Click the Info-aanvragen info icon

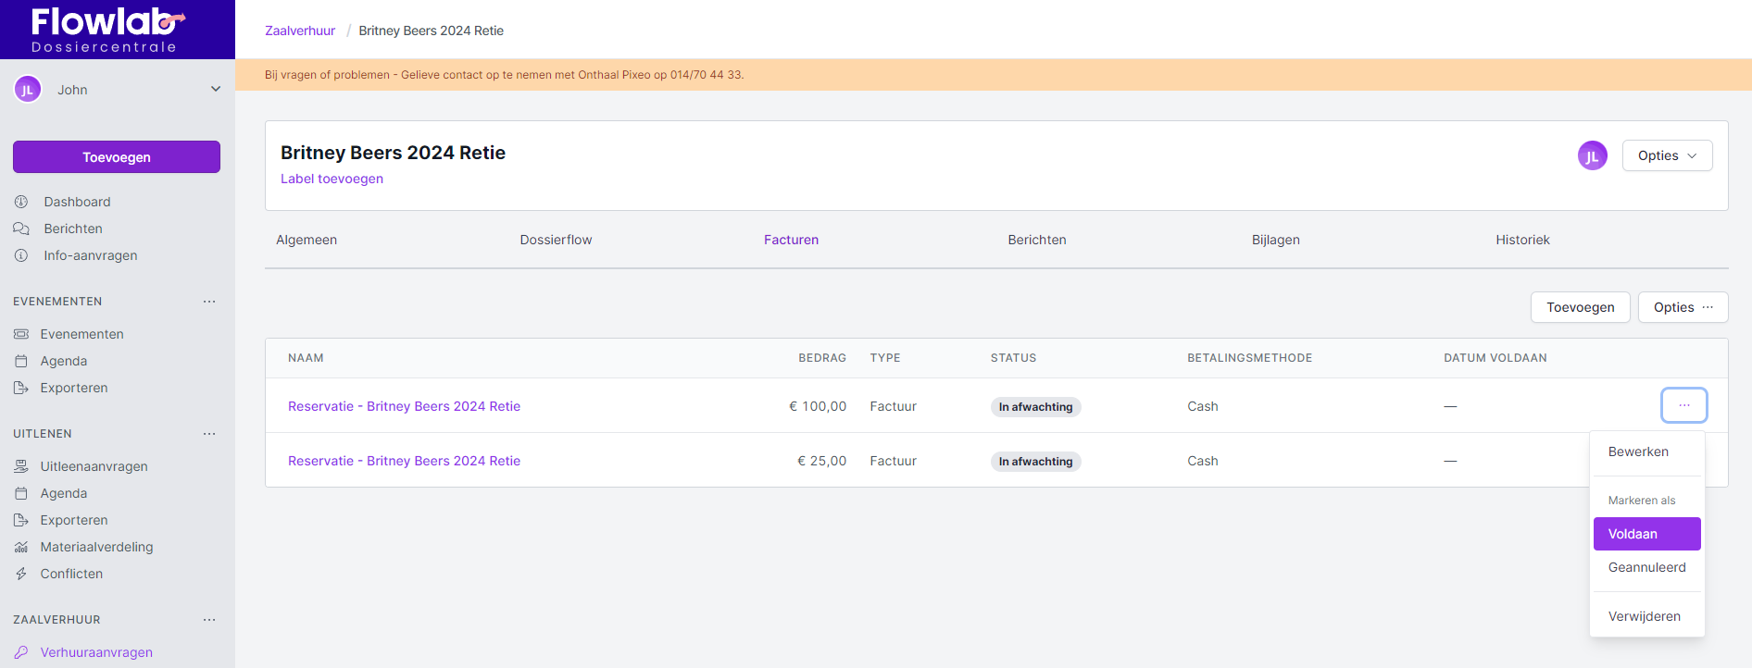point(21,255)
